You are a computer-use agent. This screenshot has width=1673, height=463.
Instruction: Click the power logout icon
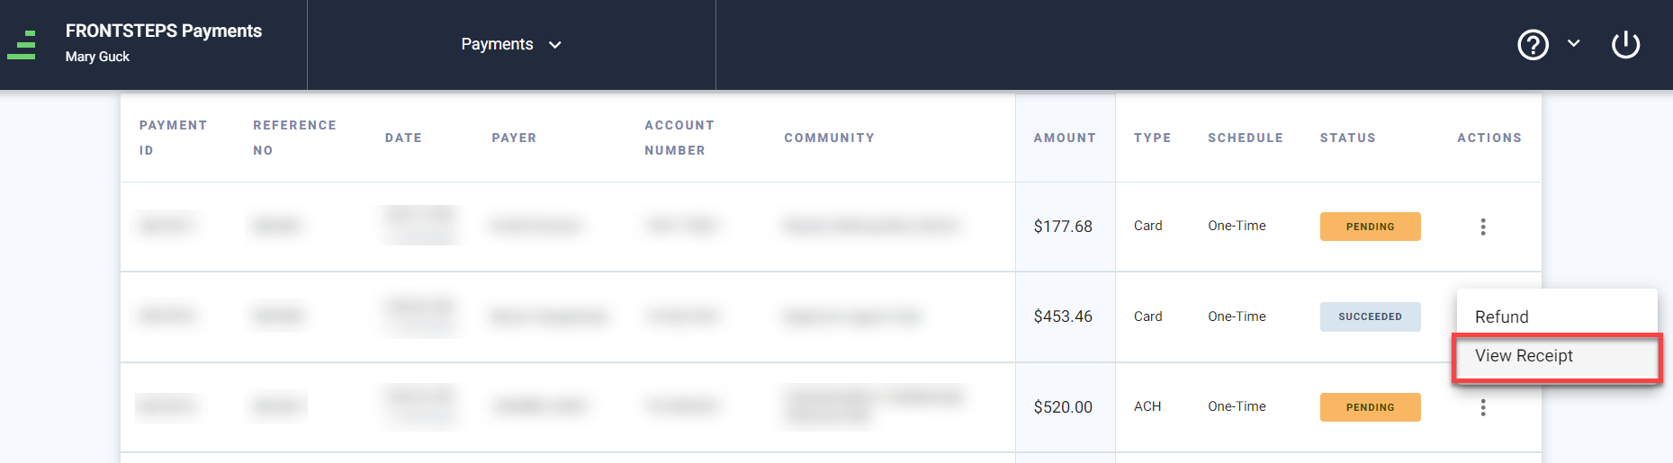[x=1625, y=45]
